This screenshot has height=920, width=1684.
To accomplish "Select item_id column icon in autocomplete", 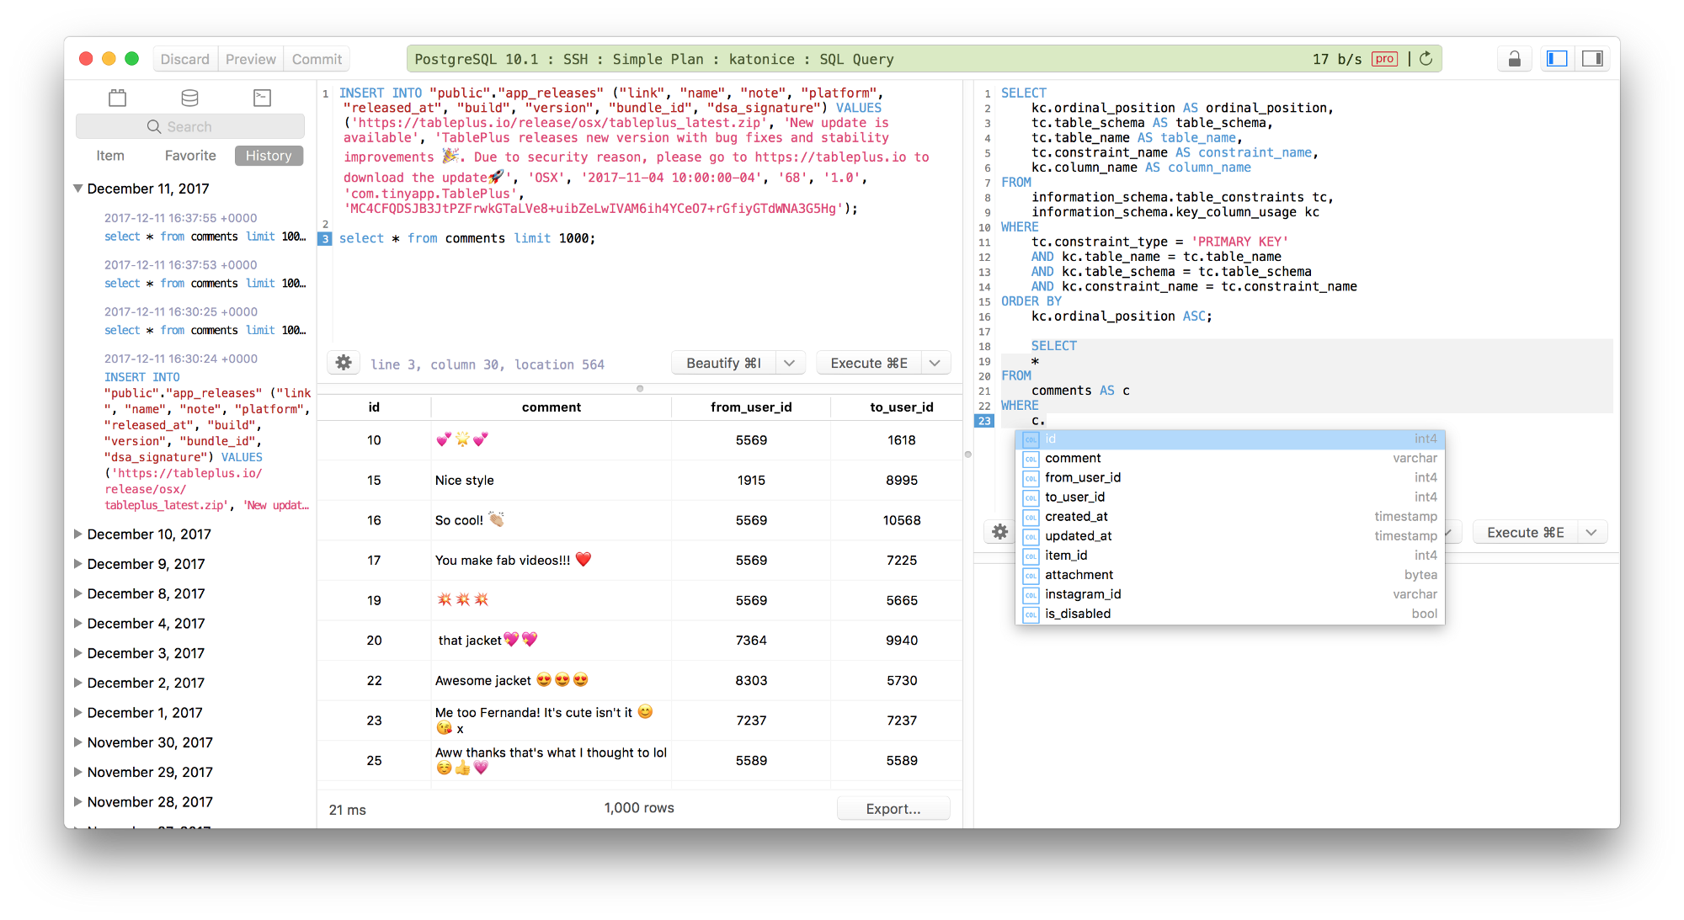I will (1031, 556).
